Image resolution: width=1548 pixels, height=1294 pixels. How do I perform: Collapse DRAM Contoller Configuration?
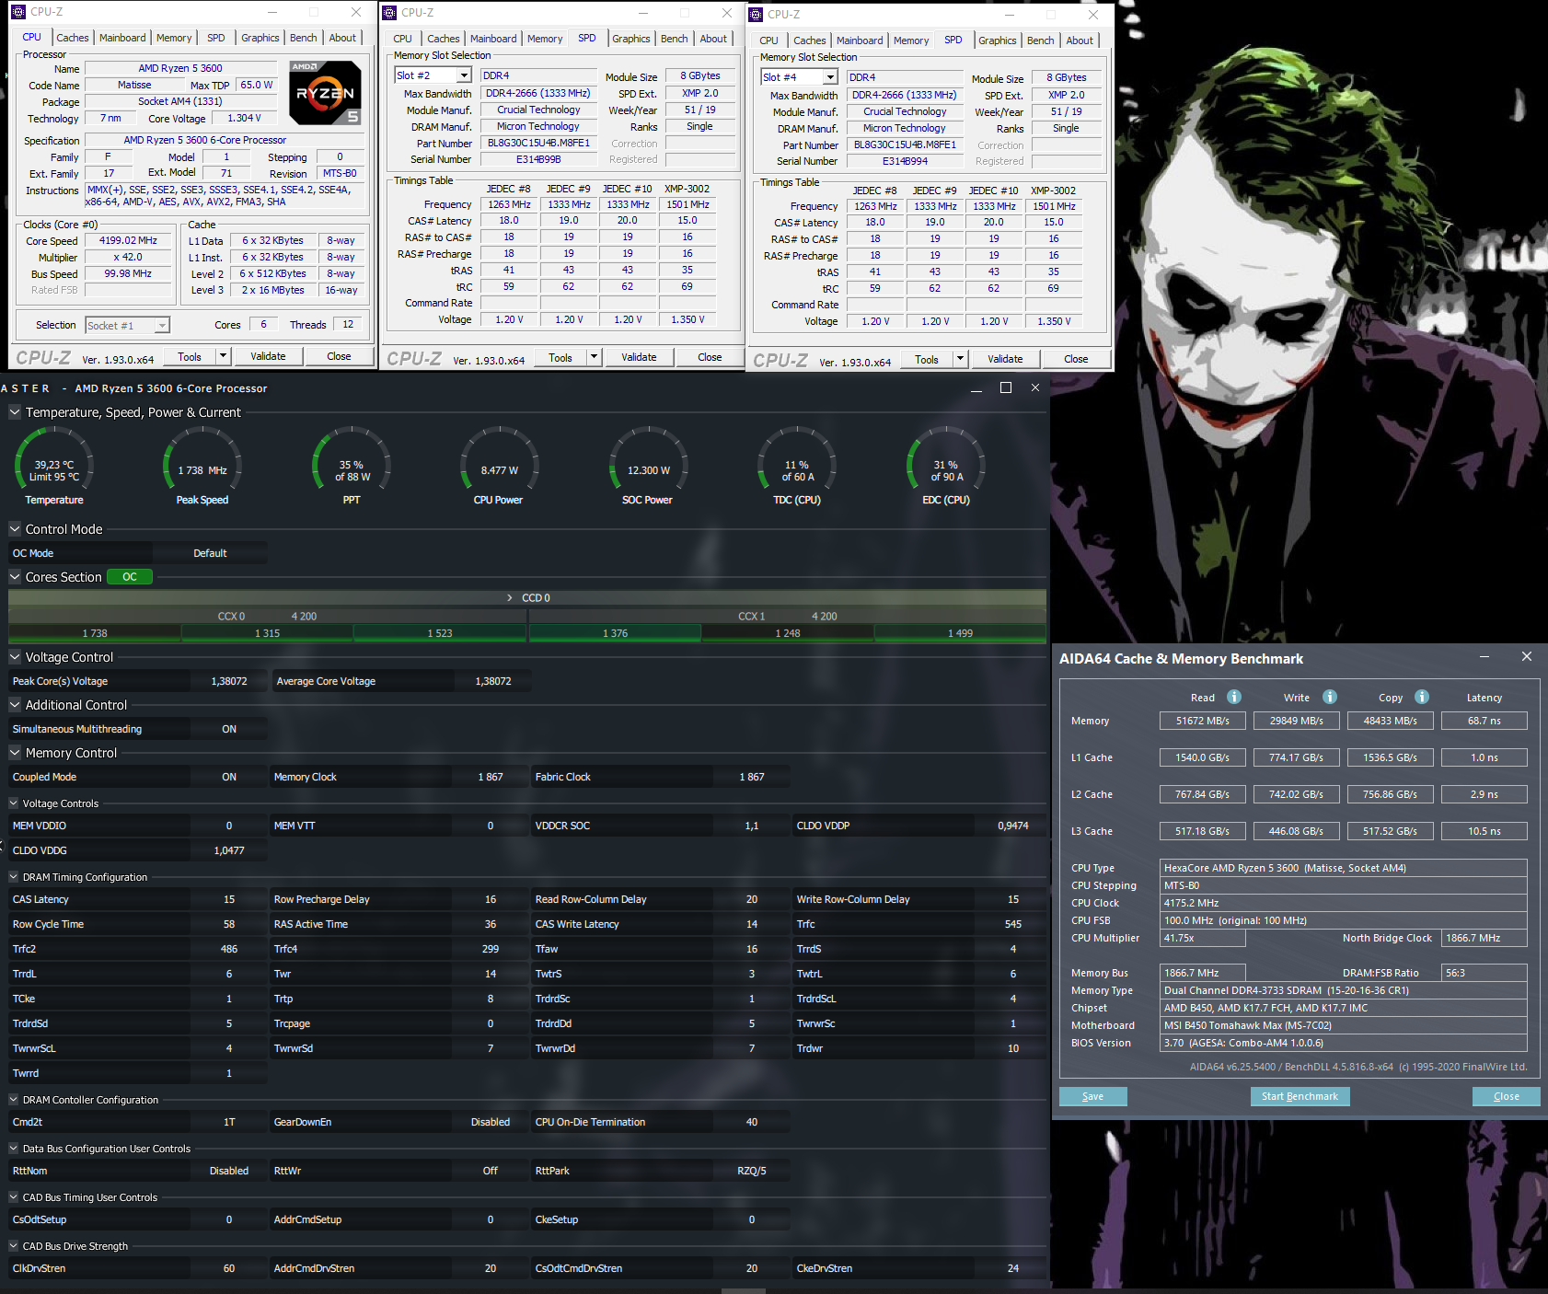pyautogui.click(x=14, y=1100)
